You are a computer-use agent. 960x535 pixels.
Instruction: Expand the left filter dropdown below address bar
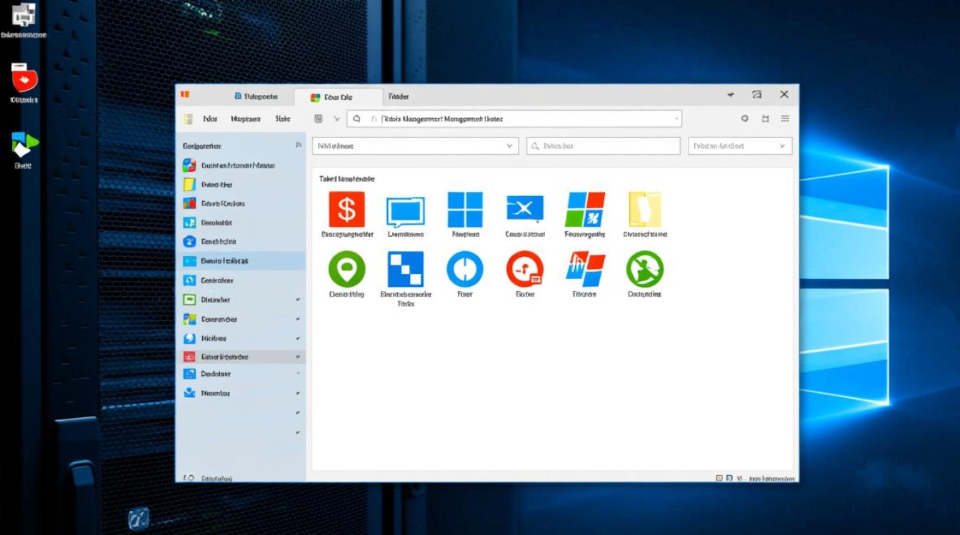(x=415, y=146)
